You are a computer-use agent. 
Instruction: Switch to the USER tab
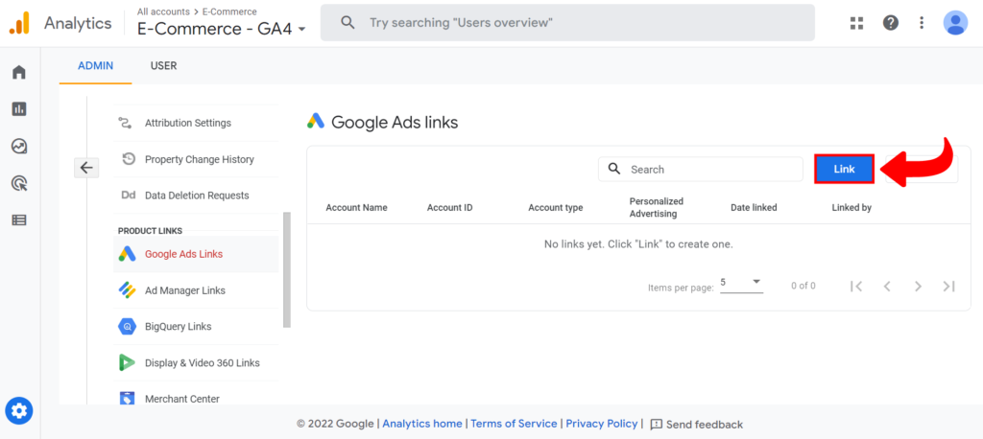pos(163,66)
